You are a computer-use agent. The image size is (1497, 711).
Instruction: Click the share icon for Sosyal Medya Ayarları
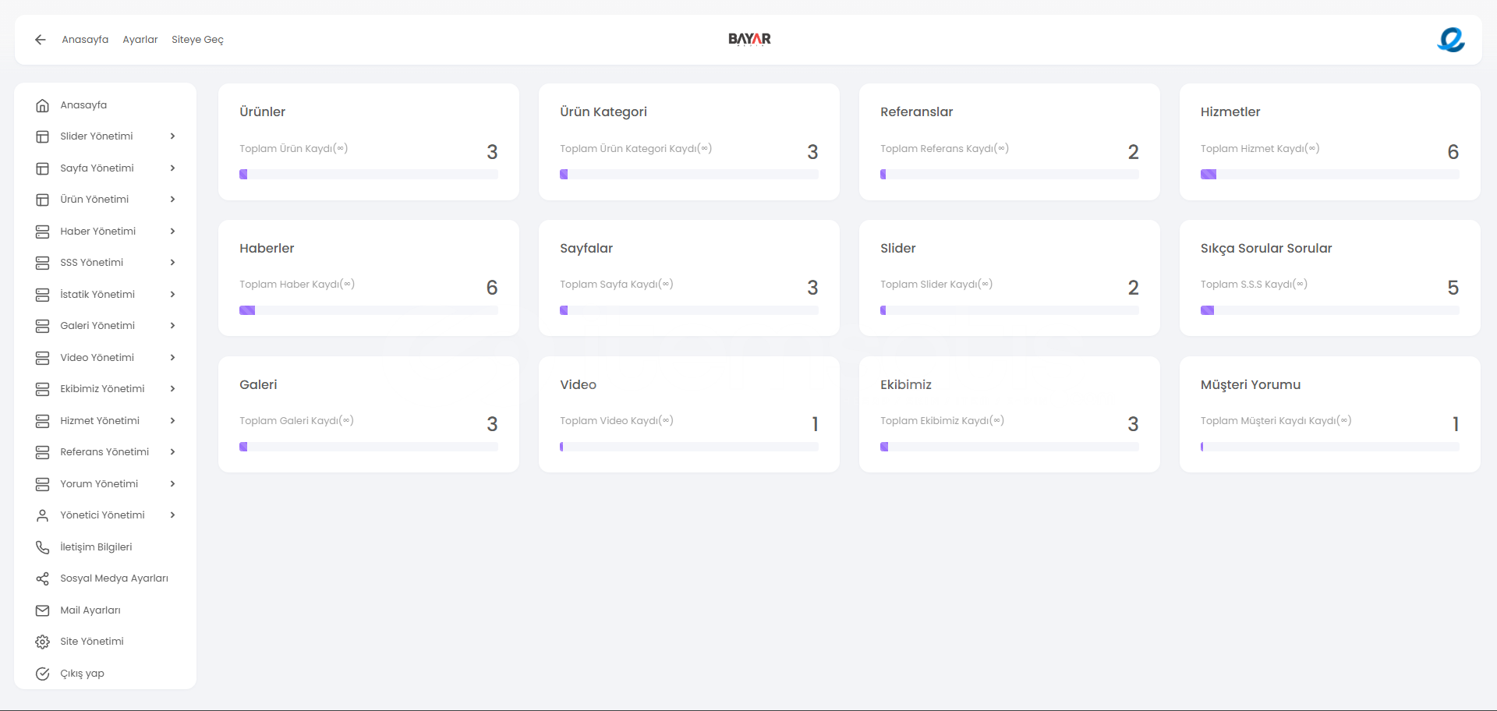pyautogui.click(x=43, y=578)
